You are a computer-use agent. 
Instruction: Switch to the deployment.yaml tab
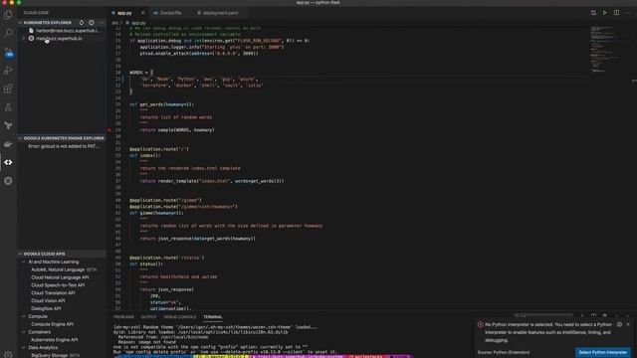coord(218,13)
